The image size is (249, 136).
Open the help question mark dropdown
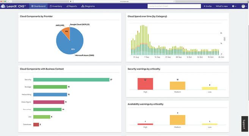click(x=234, y=6)
